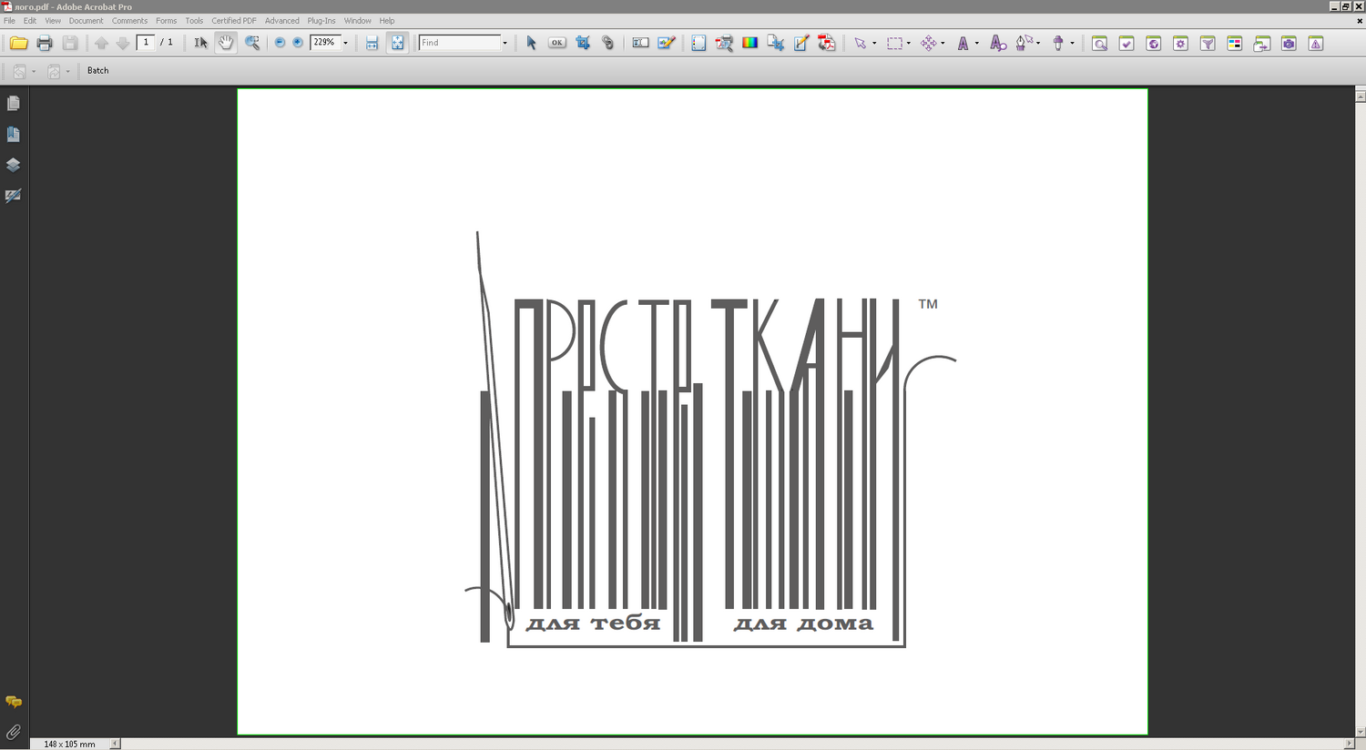
Task: Print the document with the printer icon
Action: pos(44,43)
